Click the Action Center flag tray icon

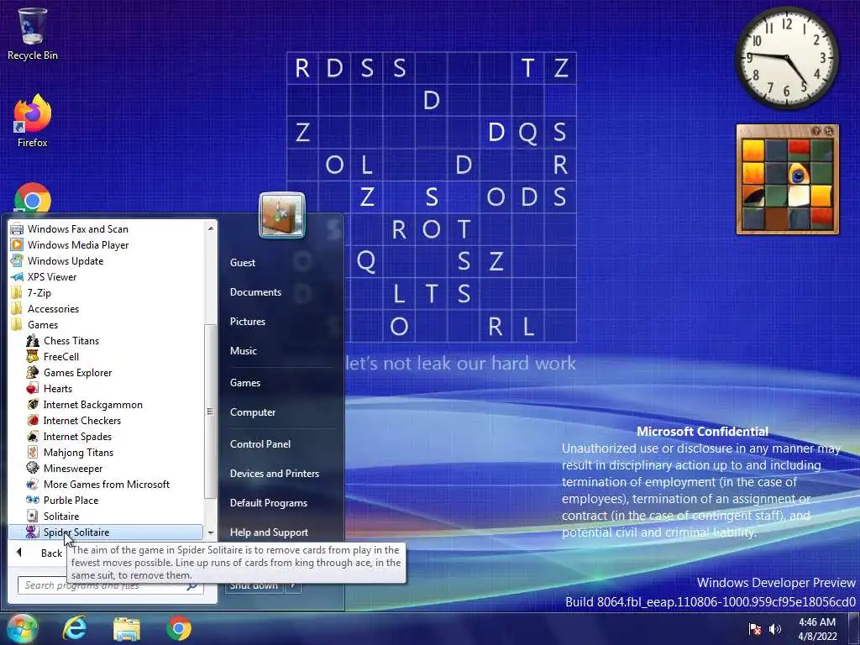(x=755, y=629)
